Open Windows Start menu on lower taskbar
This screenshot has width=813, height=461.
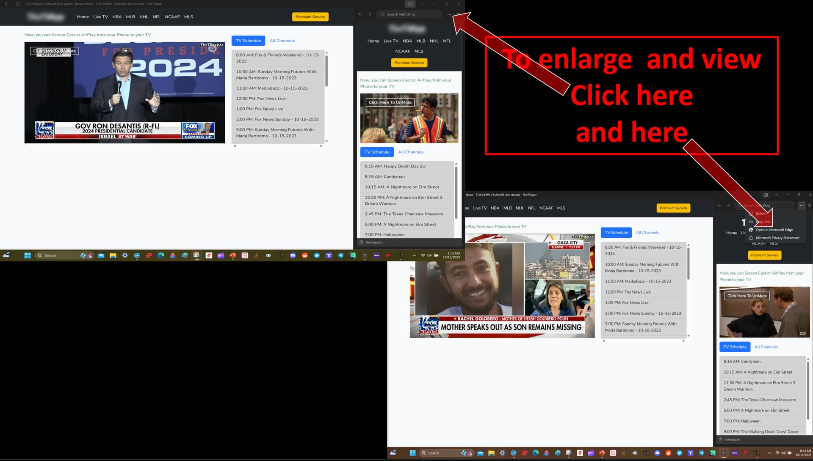[x=412, y=453]
